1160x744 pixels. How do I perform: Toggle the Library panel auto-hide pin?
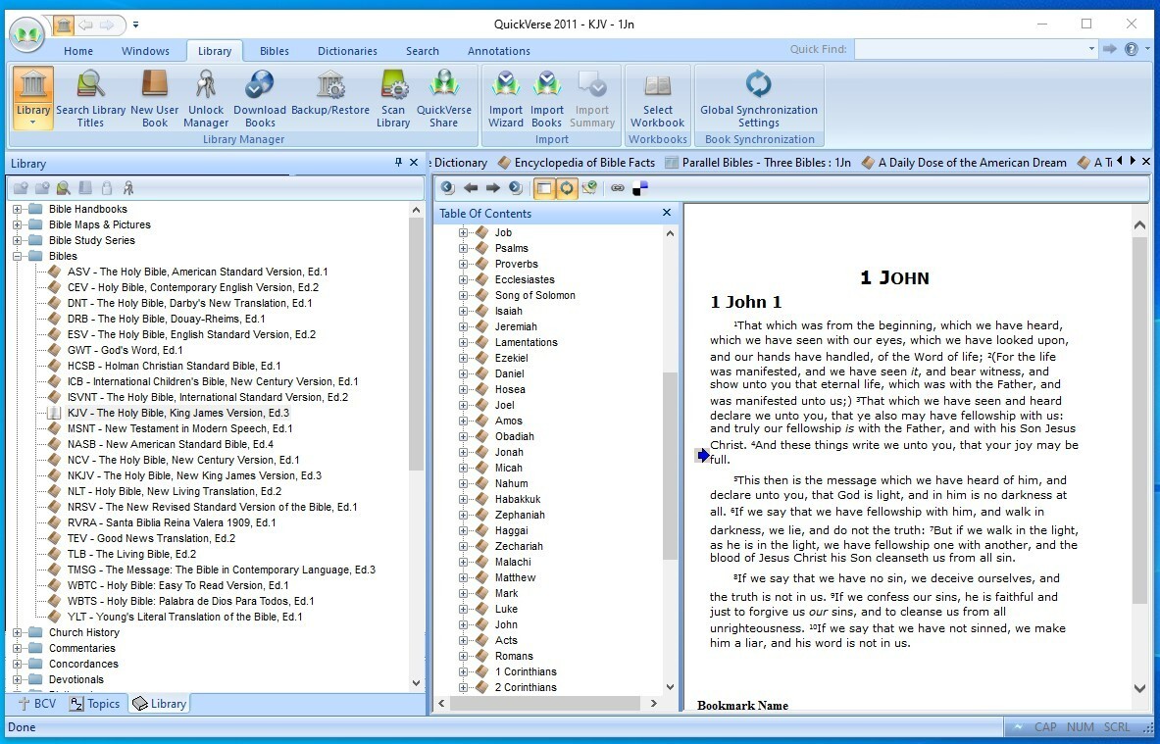click(x=398, y=163)
